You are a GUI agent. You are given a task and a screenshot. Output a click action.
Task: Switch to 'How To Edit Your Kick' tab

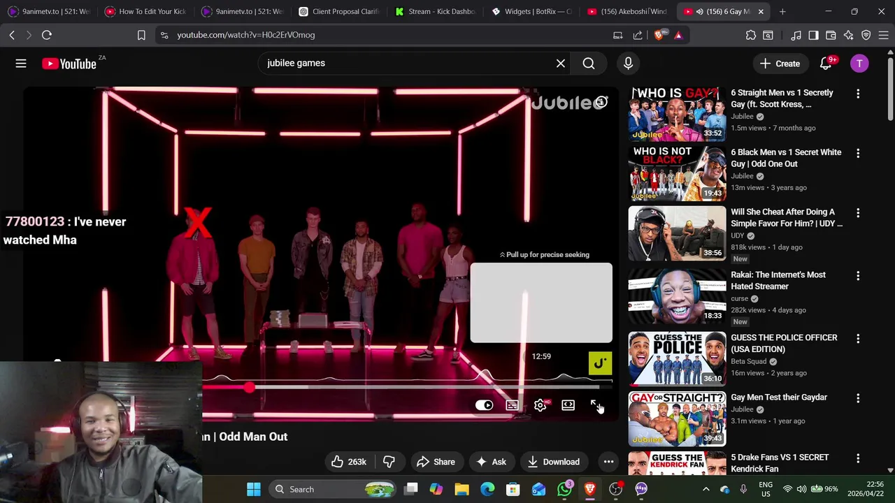tap(145, 11)
